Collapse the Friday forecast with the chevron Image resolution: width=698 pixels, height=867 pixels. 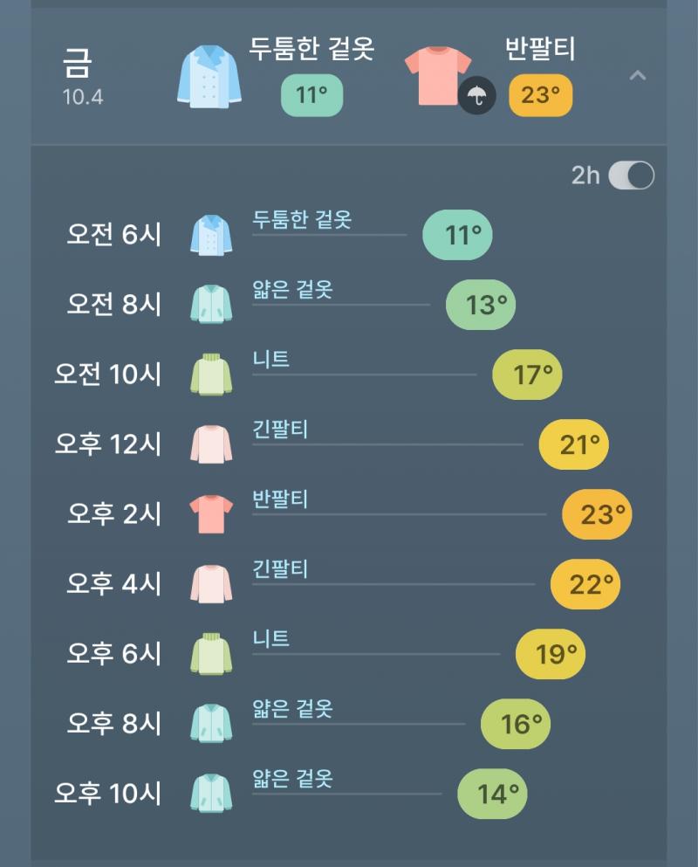click(x=638, y=77)
